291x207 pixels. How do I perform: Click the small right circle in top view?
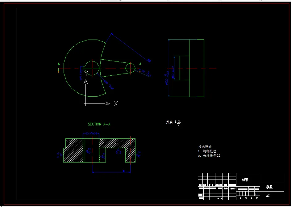click(130, 68)
